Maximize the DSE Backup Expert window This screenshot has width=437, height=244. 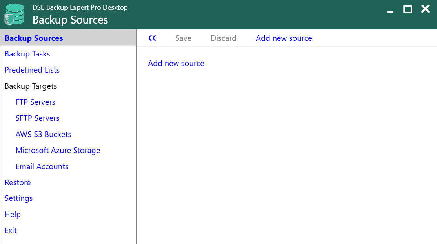point(408,9)
